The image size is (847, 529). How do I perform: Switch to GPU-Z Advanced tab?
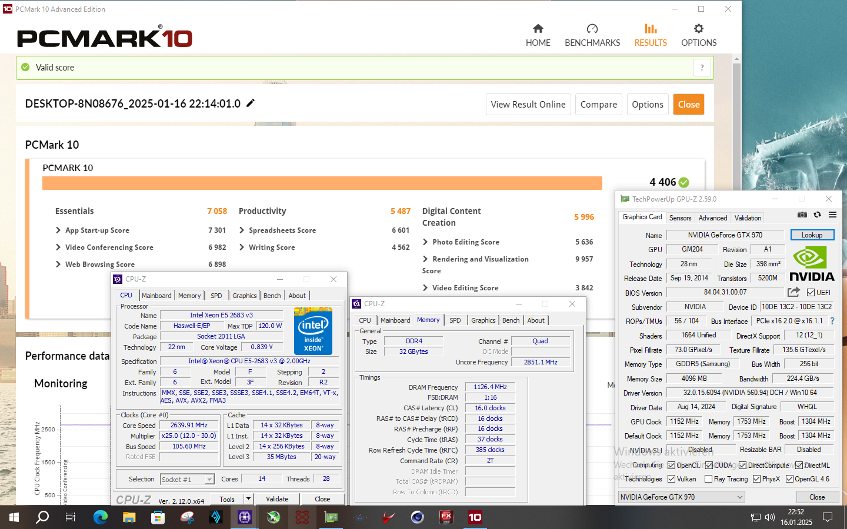[x=713, y=217]
